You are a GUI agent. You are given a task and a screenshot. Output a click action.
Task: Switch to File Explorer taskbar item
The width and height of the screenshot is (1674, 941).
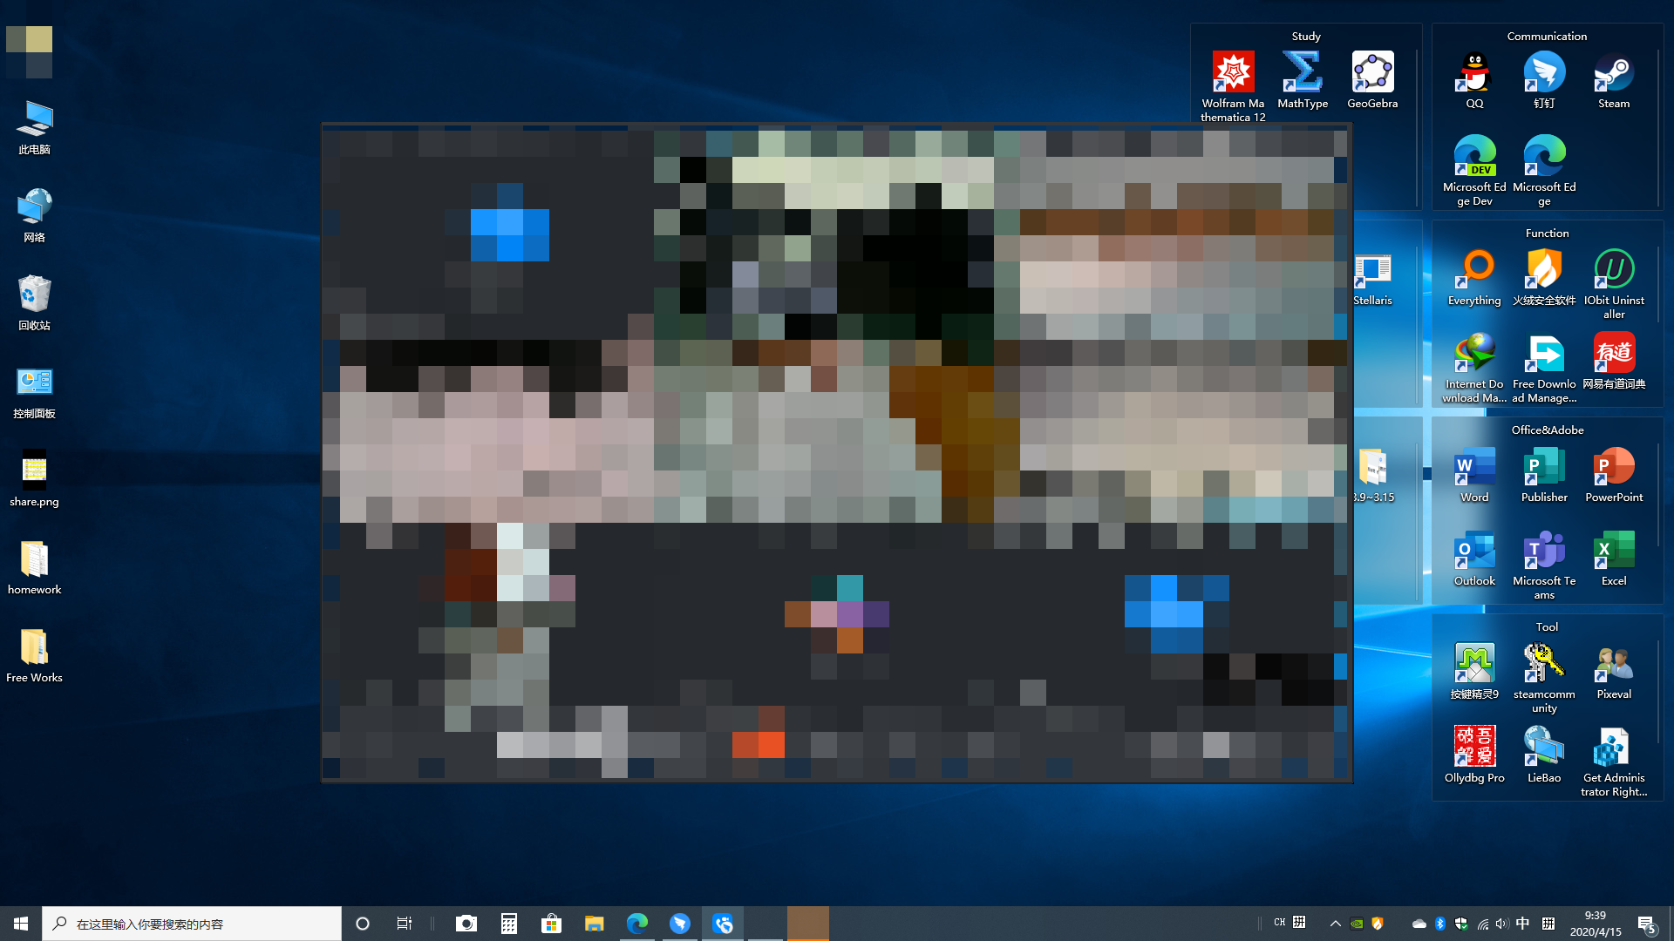click(594, 924)
